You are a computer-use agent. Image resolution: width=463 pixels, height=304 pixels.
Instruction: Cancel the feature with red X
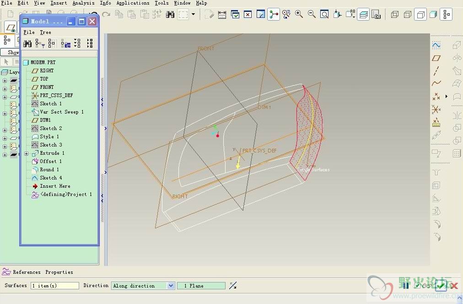tap(454, 285)
